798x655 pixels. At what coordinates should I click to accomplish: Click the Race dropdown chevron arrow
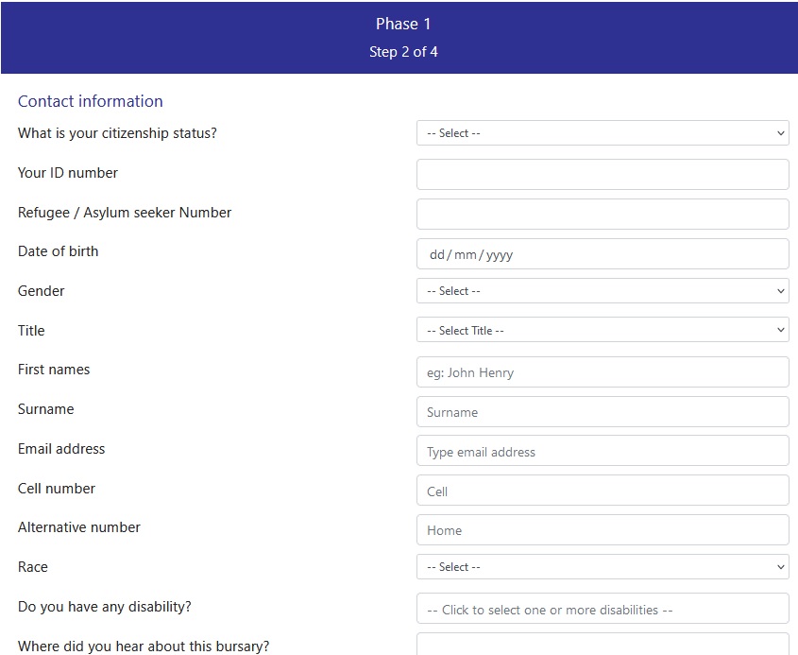[781, 567]
